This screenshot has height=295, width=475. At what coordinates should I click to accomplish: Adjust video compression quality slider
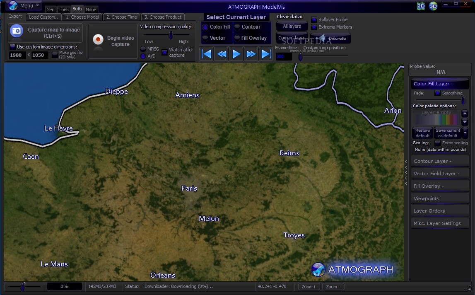tap(171, 35)
